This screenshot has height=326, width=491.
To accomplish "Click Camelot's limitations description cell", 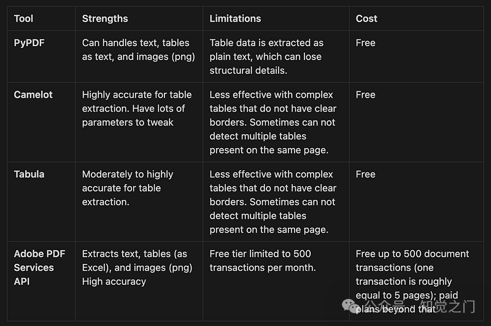I will pyautogui.click(x=273, y=122).
